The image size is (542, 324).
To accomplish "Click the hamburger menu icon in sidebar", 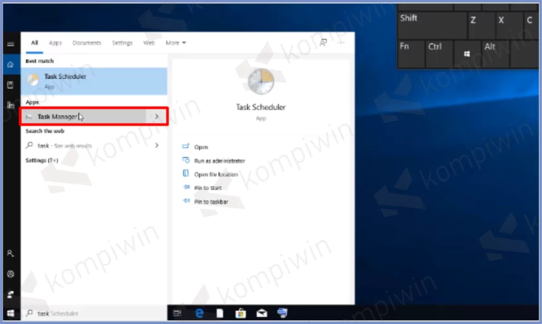I will click(10, 44).
